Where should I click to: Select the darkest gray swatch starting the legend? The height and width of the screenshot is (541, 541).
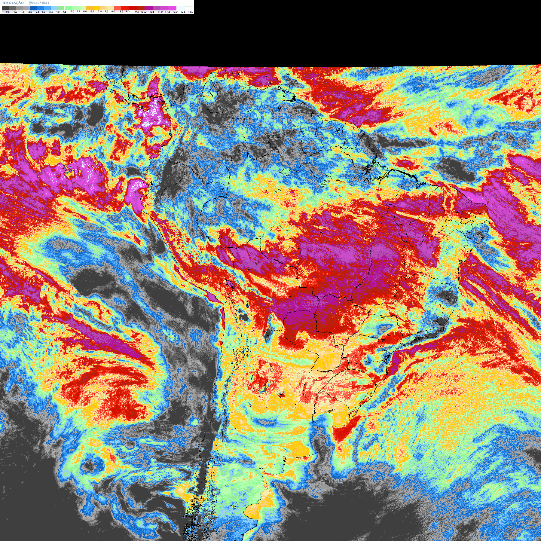5,8
